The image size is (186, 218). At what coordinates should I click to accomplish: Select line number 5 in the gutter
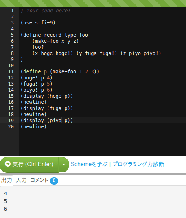12,35
